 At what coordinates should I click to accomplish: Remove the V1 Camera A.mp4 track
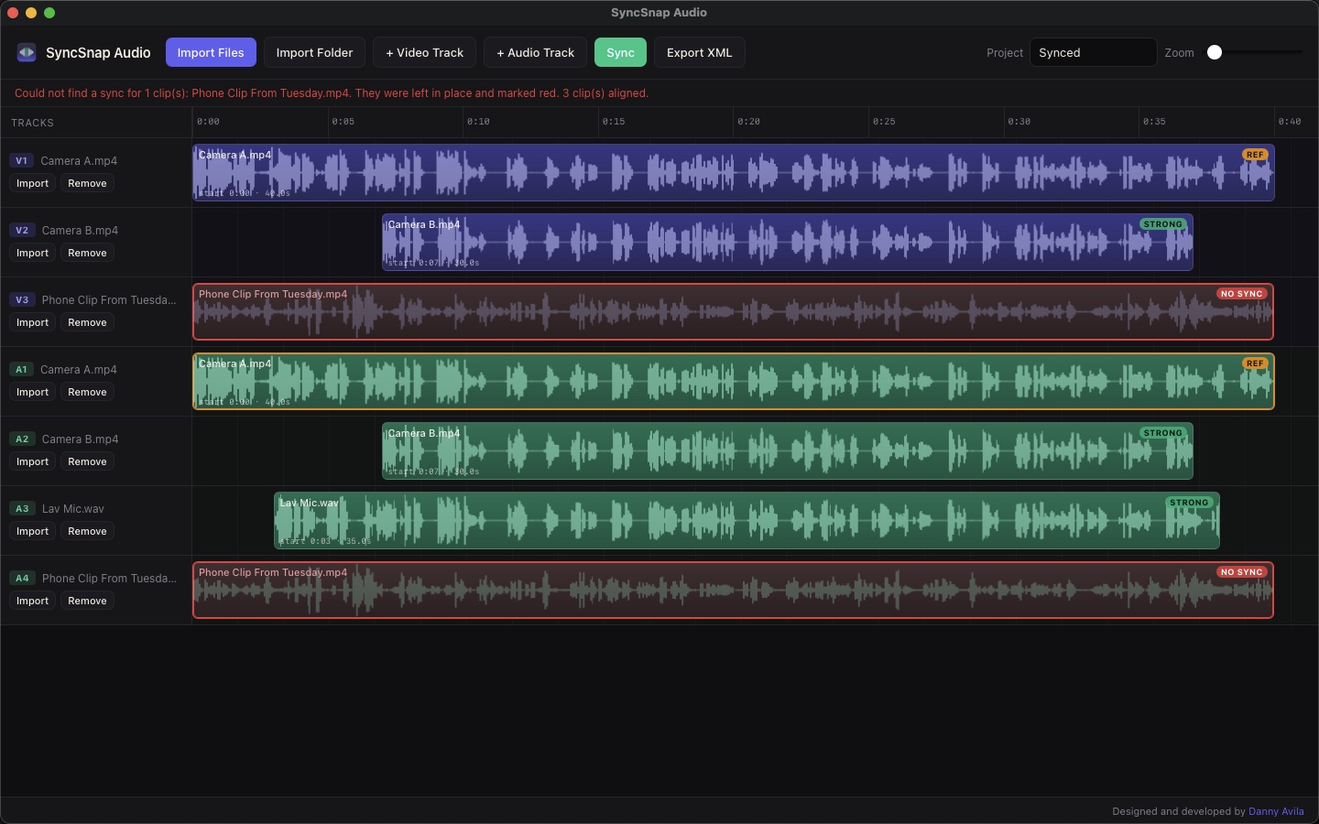pyautogui.click(x=87, y=184)
